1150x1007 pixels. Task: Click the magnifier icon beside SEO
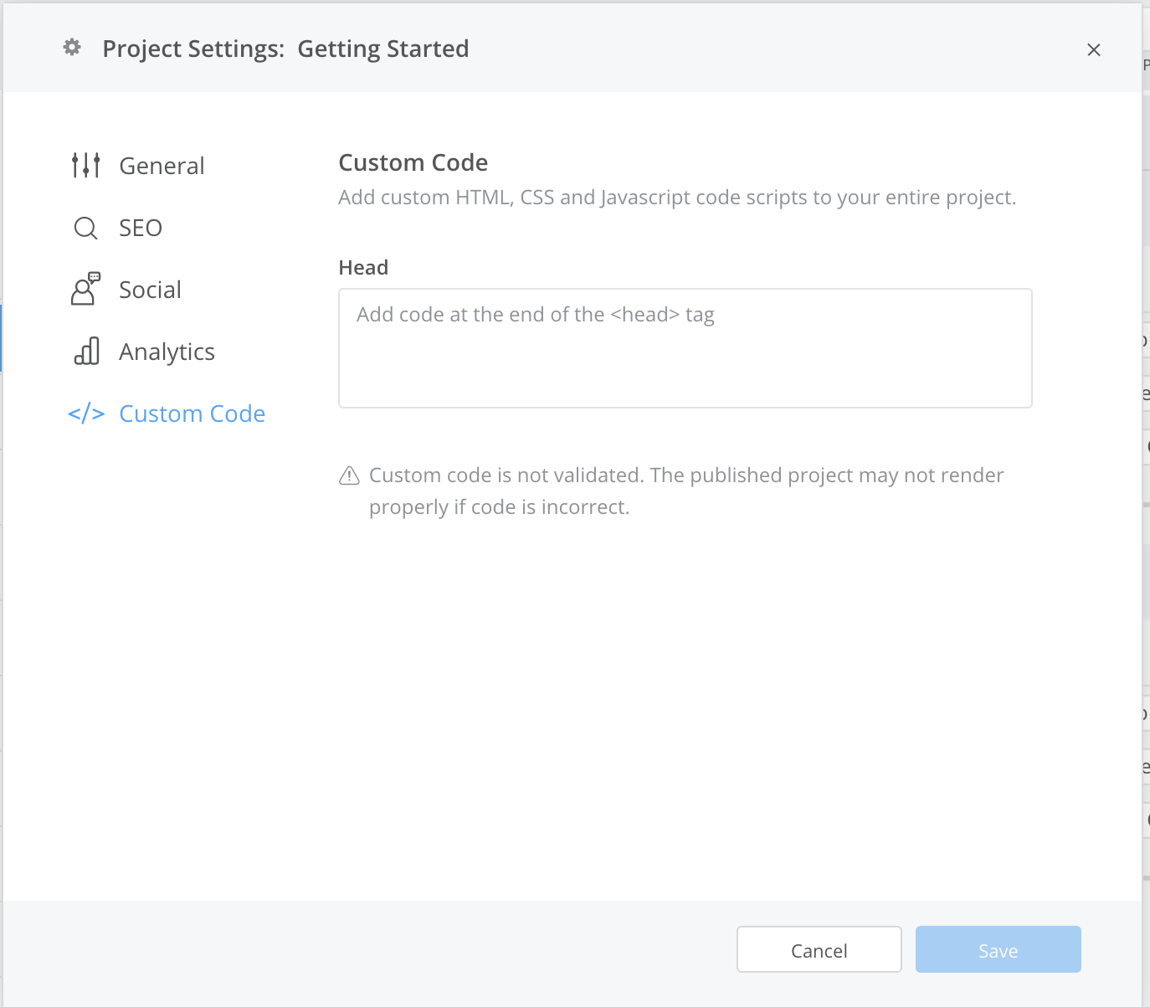85,228
